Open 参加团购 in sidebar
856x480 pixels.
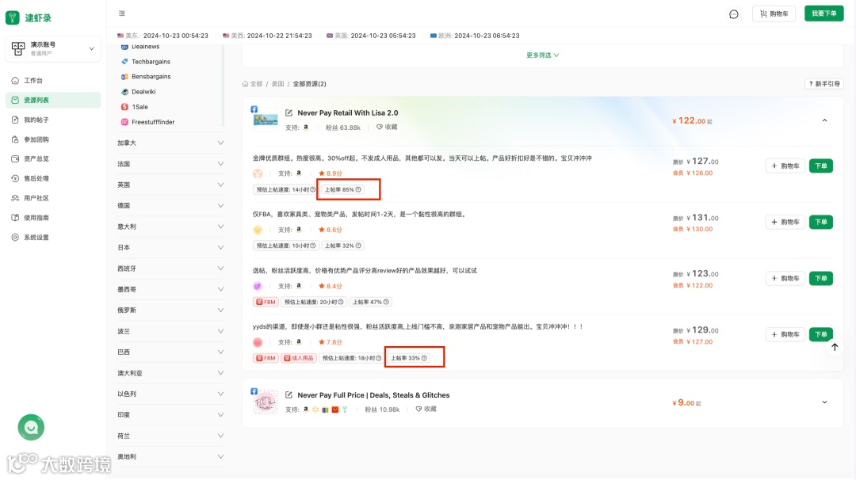(x=53, y=139)
